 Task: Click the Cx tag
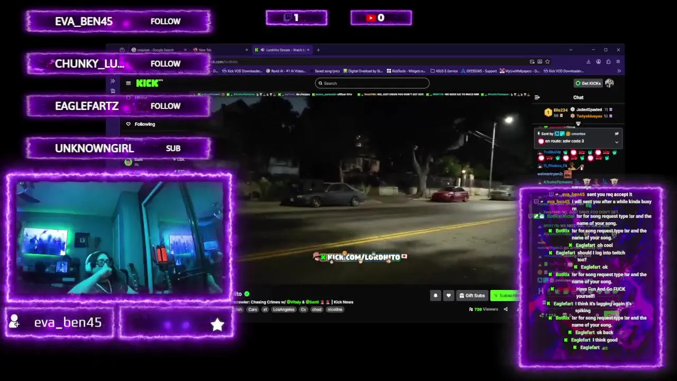[x=304, y=310]
